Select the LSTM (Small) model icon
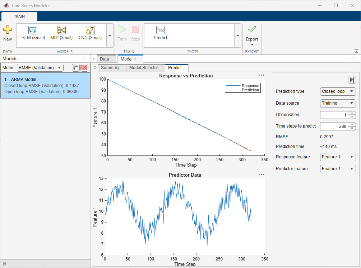The width and height of the screenshot is (361, 268). coord(33,30)
